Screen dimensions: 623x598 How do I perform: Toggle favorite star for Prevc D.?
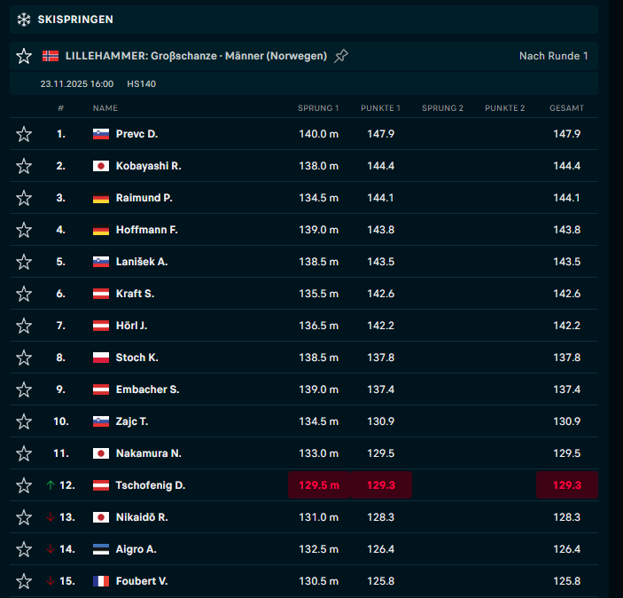point(24,134)
